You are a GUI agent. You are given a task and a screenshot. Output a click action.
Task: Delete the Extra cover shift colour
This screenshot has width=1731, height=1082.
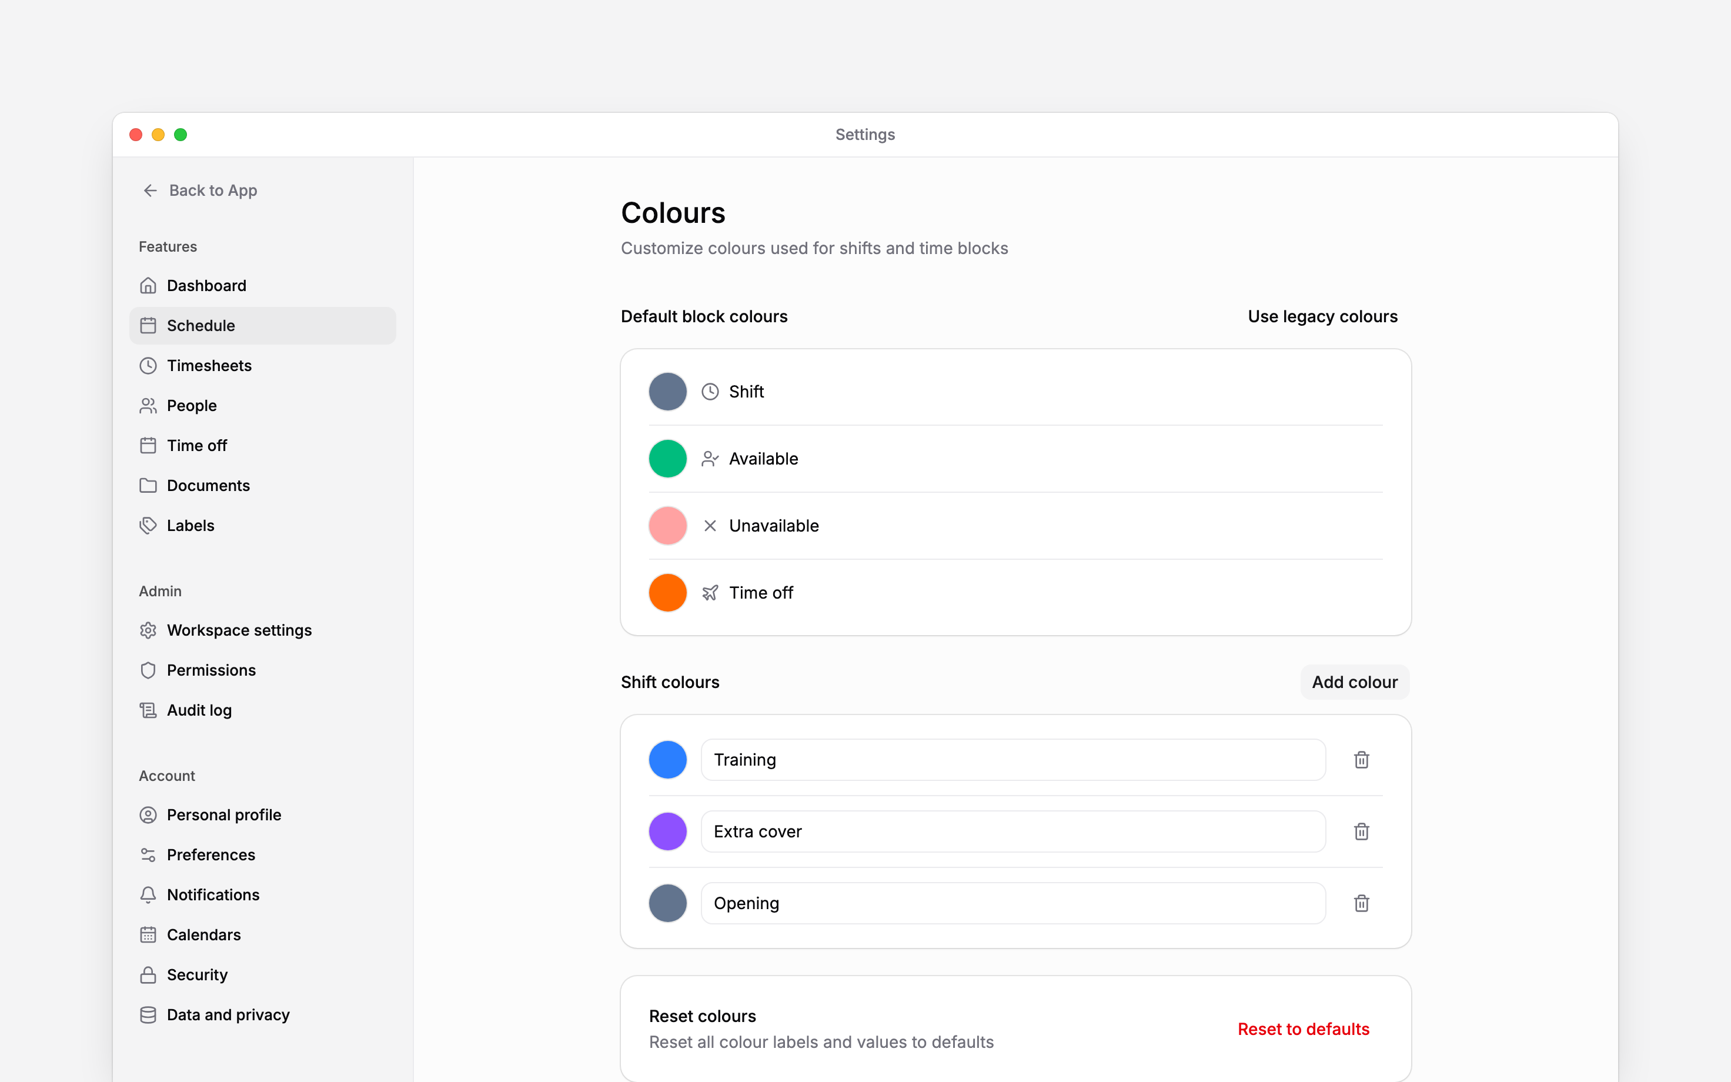tap(1361, 831)
